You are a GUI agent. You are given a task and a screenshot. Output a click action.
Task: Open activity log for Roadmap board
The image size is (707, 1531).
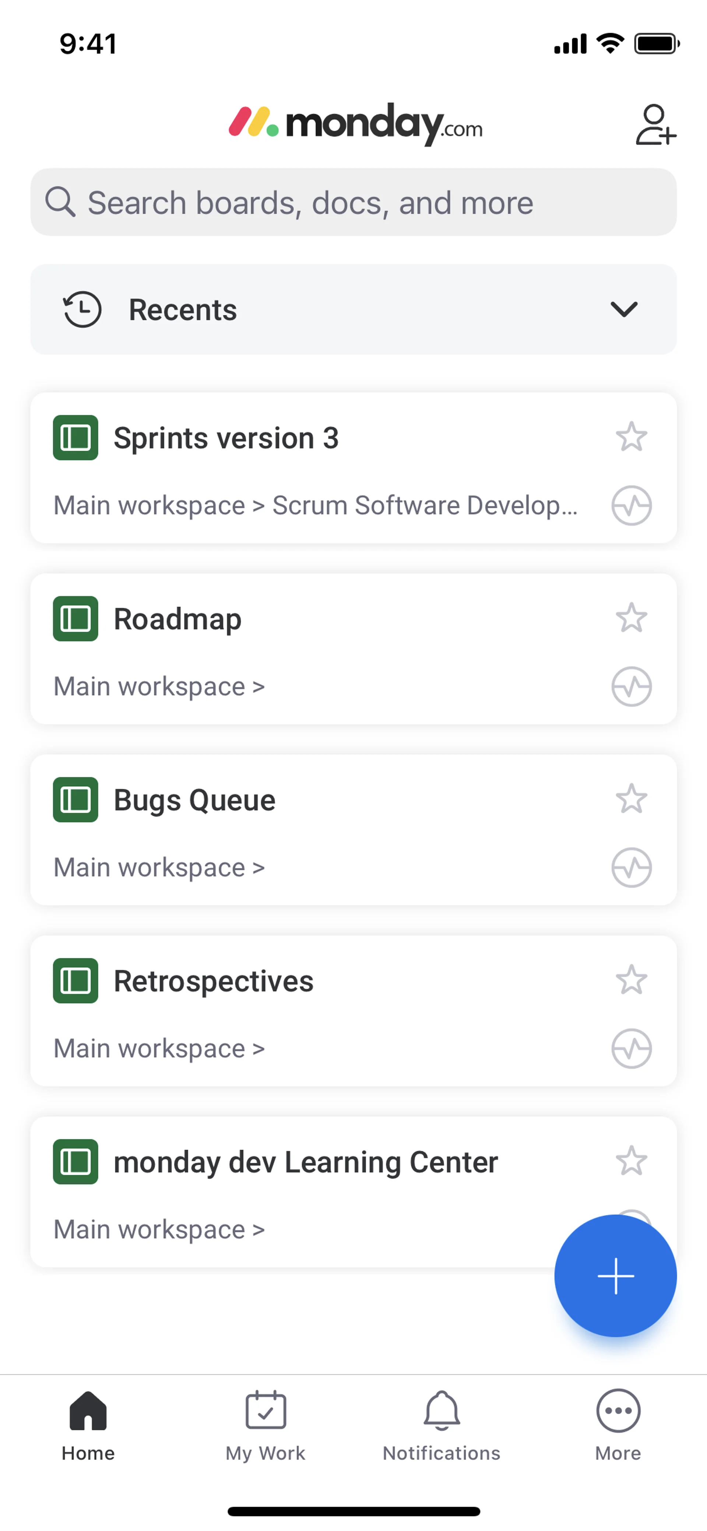pos(631,687)
